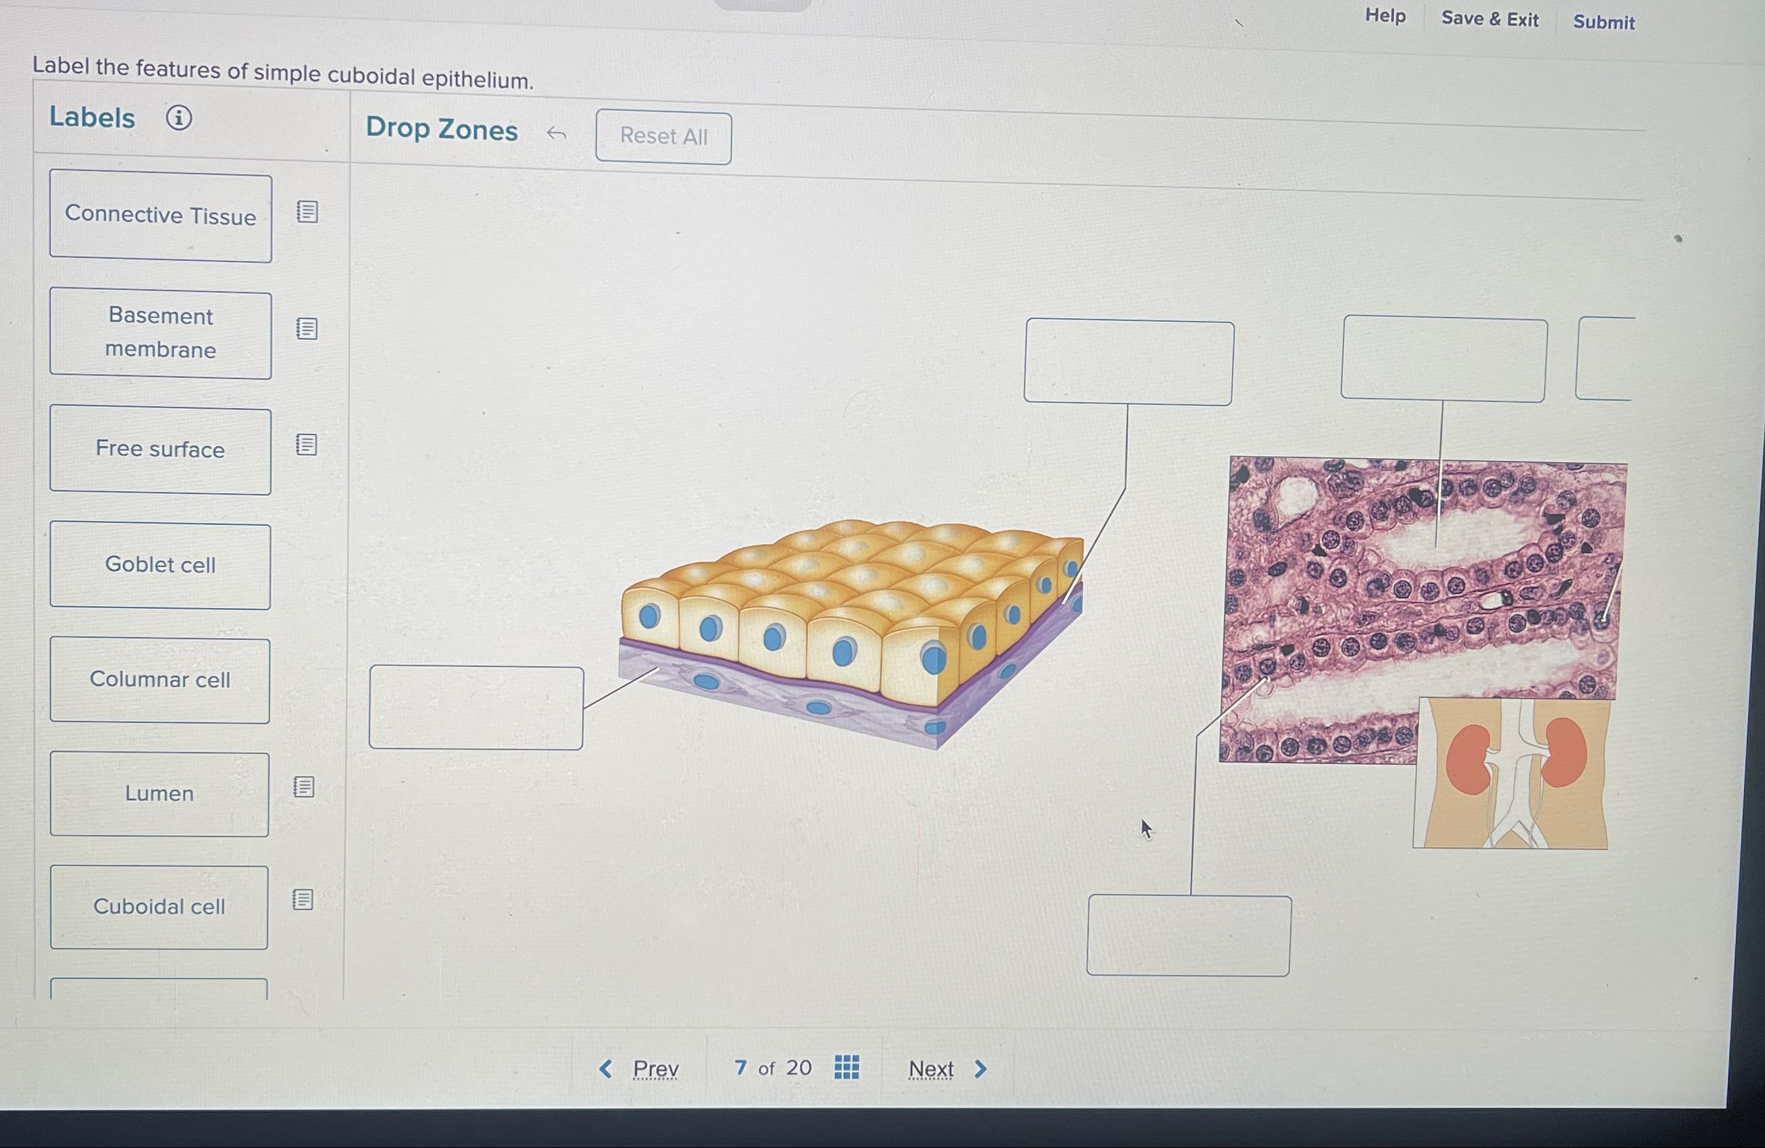Submit the assignment

(x=1604, y=22)
